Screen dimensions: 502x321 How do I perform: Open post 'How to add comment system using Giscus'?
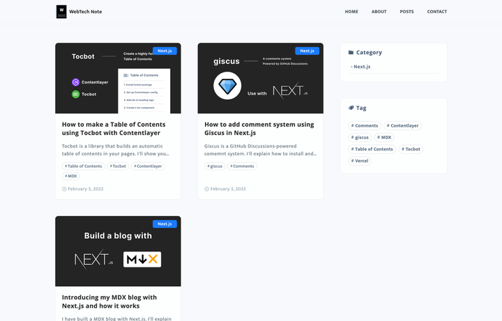[259, 129]
